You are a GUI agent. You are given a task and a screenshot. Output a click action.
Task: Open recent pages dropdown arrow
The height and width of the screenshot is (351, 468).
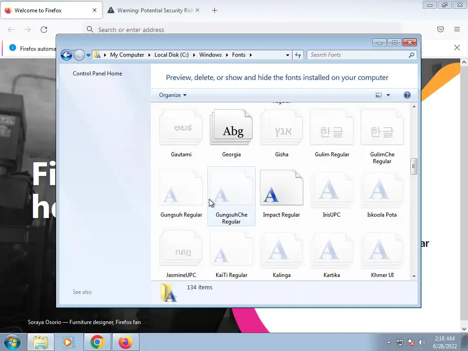(88, 55)
